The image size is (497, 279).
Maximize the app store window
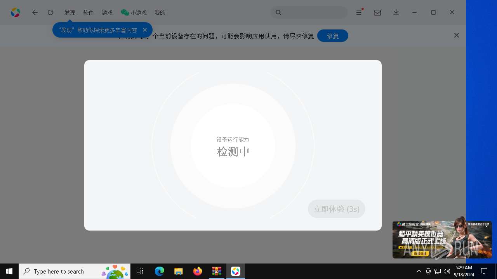click(x=433, y=12)
